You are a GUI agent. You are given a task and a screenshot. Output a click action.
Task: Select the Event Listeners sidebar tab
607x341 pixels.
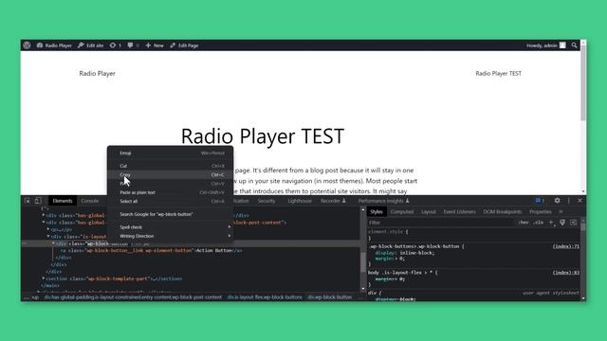tap(459, 212)
